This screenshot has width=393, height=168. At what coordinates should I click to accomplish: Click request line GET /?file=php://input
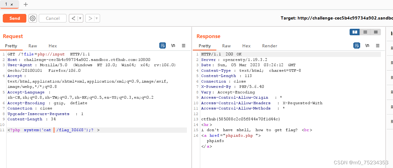[49, 54]
